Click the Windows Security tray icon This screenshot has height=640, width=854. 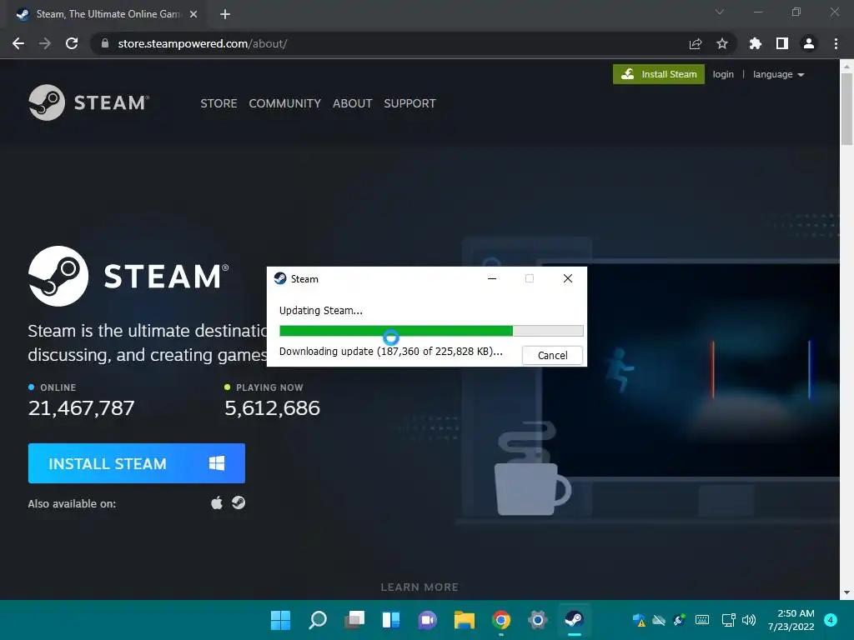pyautogui.click(x=639, y=620)
